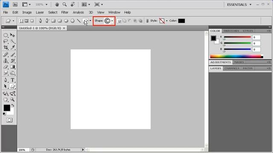Open the custom Shape picker dropdown
The image size is (273, 153).
112,21
